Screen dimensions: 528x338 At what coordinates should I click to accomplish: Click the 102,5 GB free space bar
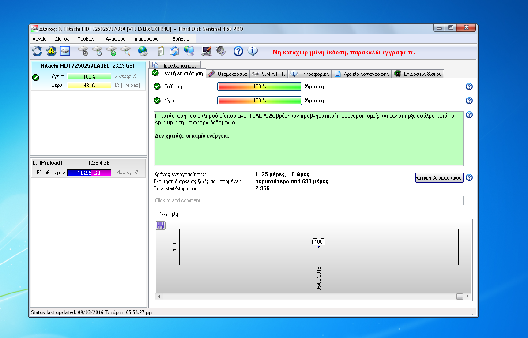89,173
